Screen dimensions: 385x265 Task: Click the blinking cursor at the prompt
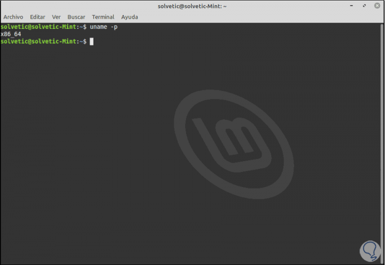(91, 41)
